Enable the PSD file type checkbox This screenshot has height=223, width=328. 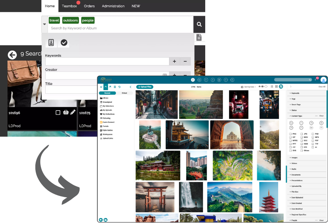click(x=312, y=134)
